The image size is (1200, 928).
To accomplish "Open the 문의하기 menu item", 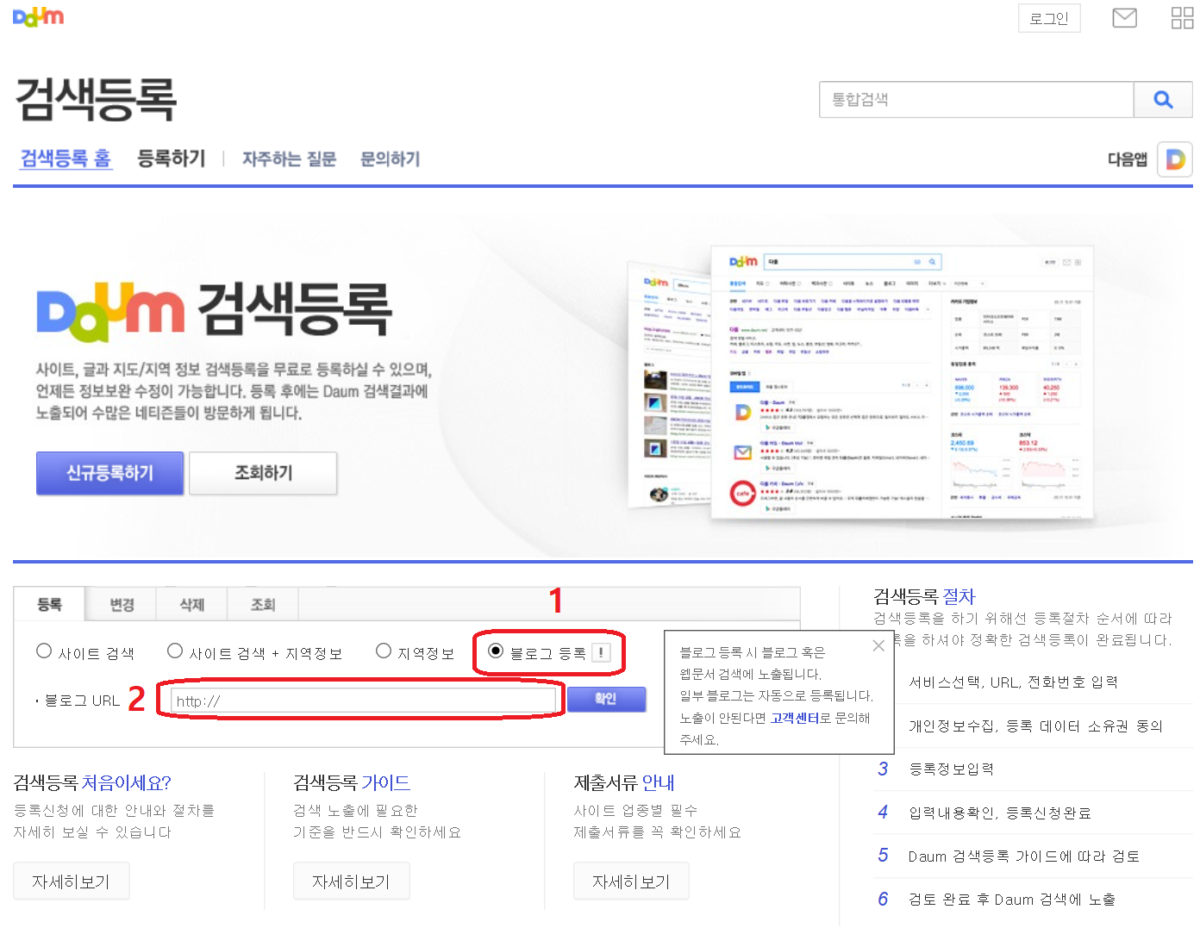I will pos(390,159).
